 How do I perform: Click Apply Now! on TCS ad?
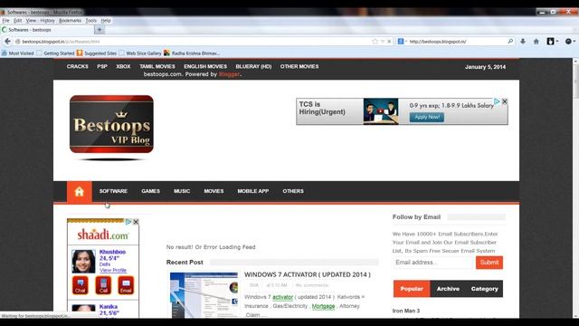(x=427, y=117)
